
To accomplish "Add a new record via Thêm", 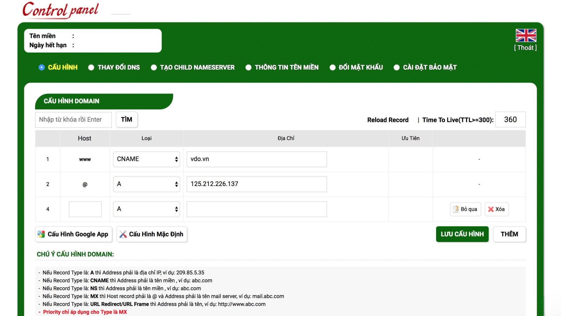I will (x=509, y=234).
